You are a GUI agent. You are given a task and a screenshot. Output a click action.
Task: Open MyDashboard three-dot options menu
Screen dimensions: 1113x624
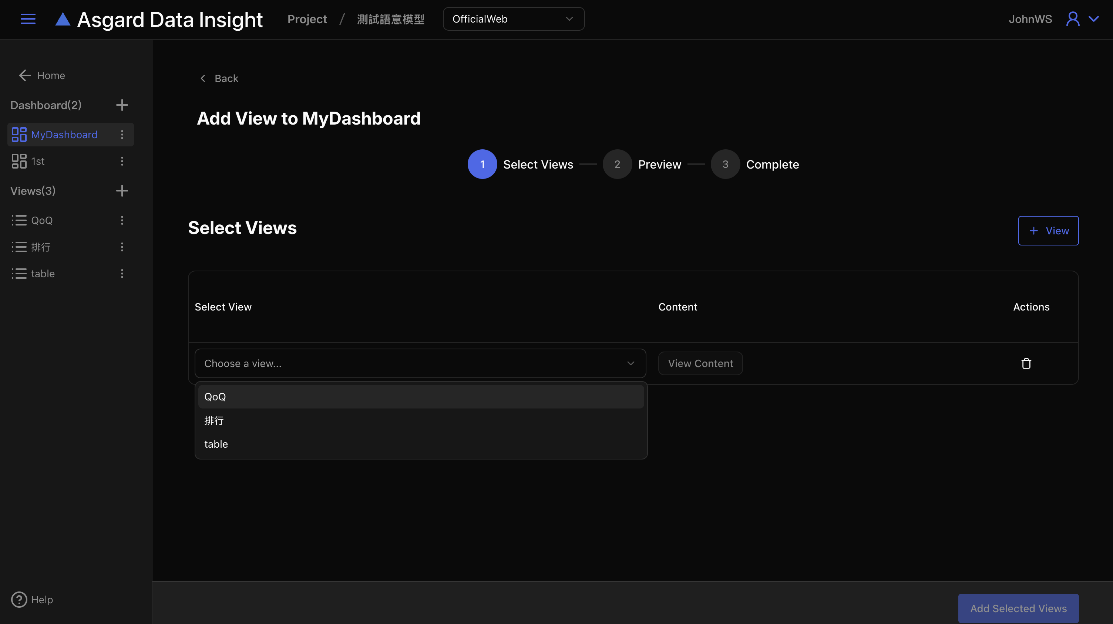(122, 135)
